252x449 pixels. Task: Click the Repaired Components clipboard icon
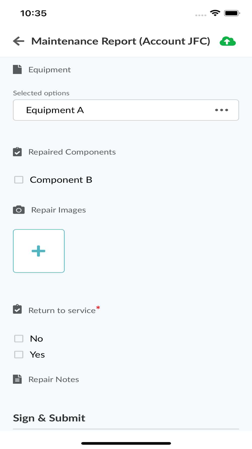pos(17,152)
